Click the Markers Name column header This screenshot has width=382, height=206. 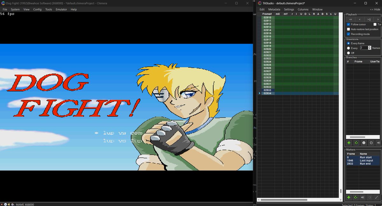point(369,154)
